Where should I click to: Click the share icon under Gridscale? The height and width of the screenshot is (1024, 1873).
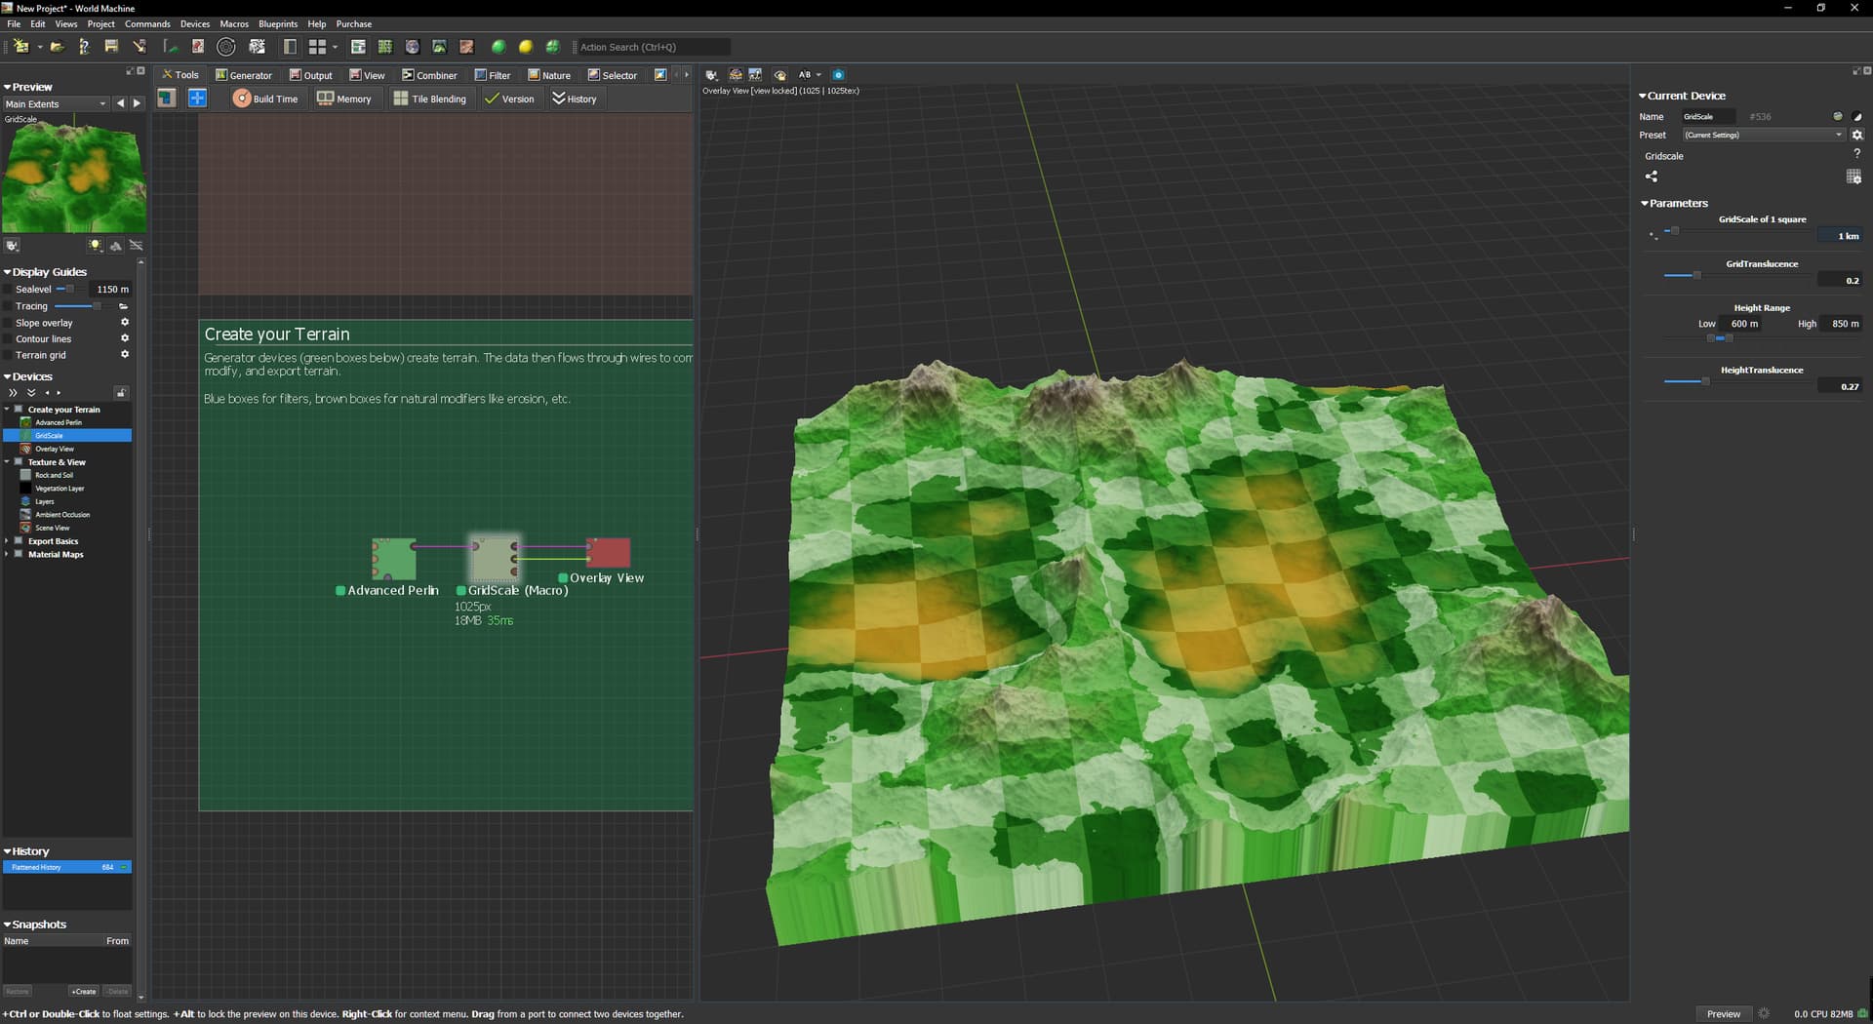(1651, 177)
